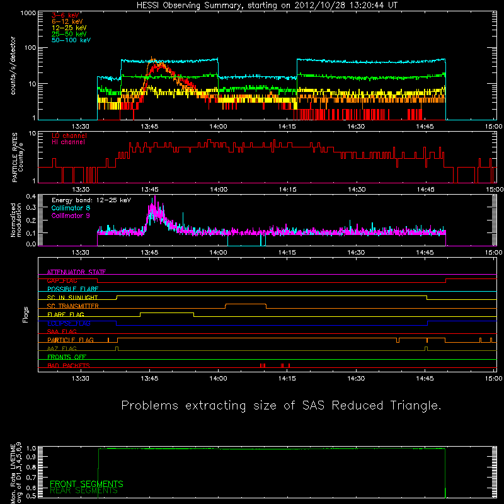Select the FRONTS_OFF flag label
This screenshot has height=504, width=504.
67,357
